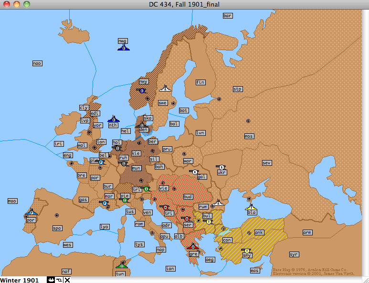
Task: Select the French fleet in Portugal
Action: click(x=32, y=212)
